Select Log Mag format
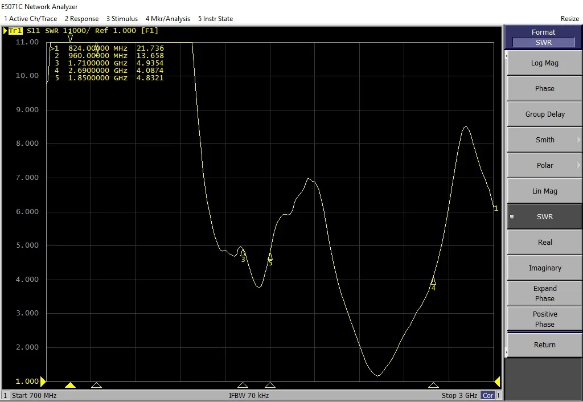 point(544,63)
